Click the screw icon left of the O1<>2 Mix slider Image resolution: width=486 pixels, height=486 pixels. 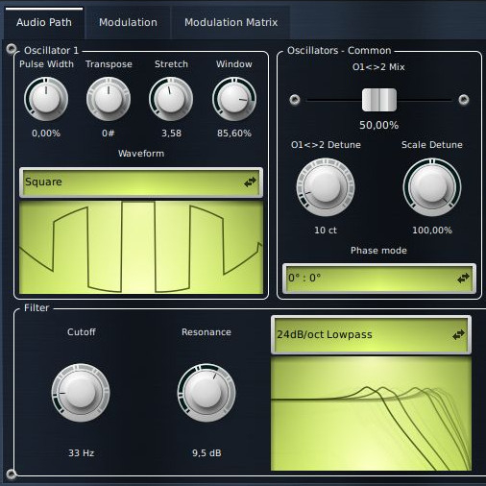click(x=295, y=100)
